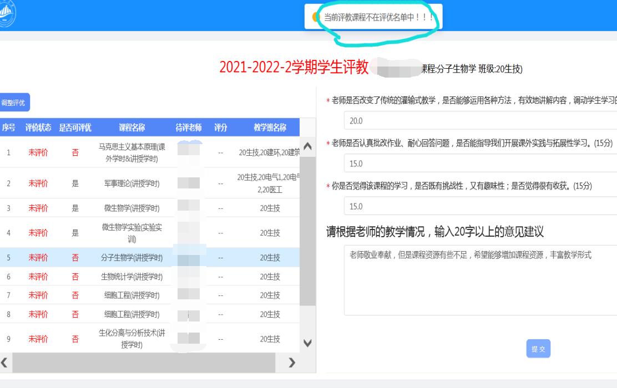Click the 调整评优 button
The height and width of the screenshot is (388, 617).
(13, 103)
